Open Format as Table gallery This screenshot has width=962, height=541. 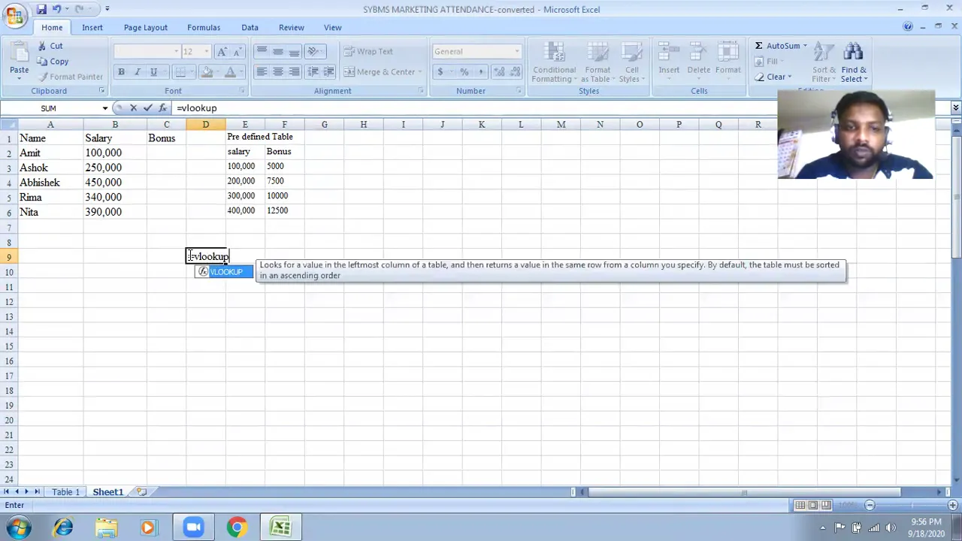[597, 62]
